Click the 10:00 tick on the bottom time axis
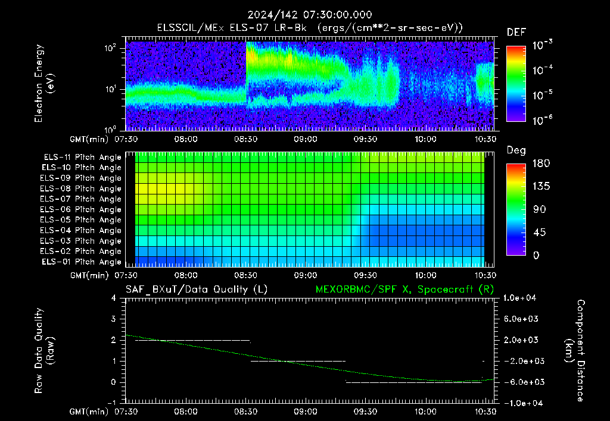The image size is (610, 421). click(425, 411)
